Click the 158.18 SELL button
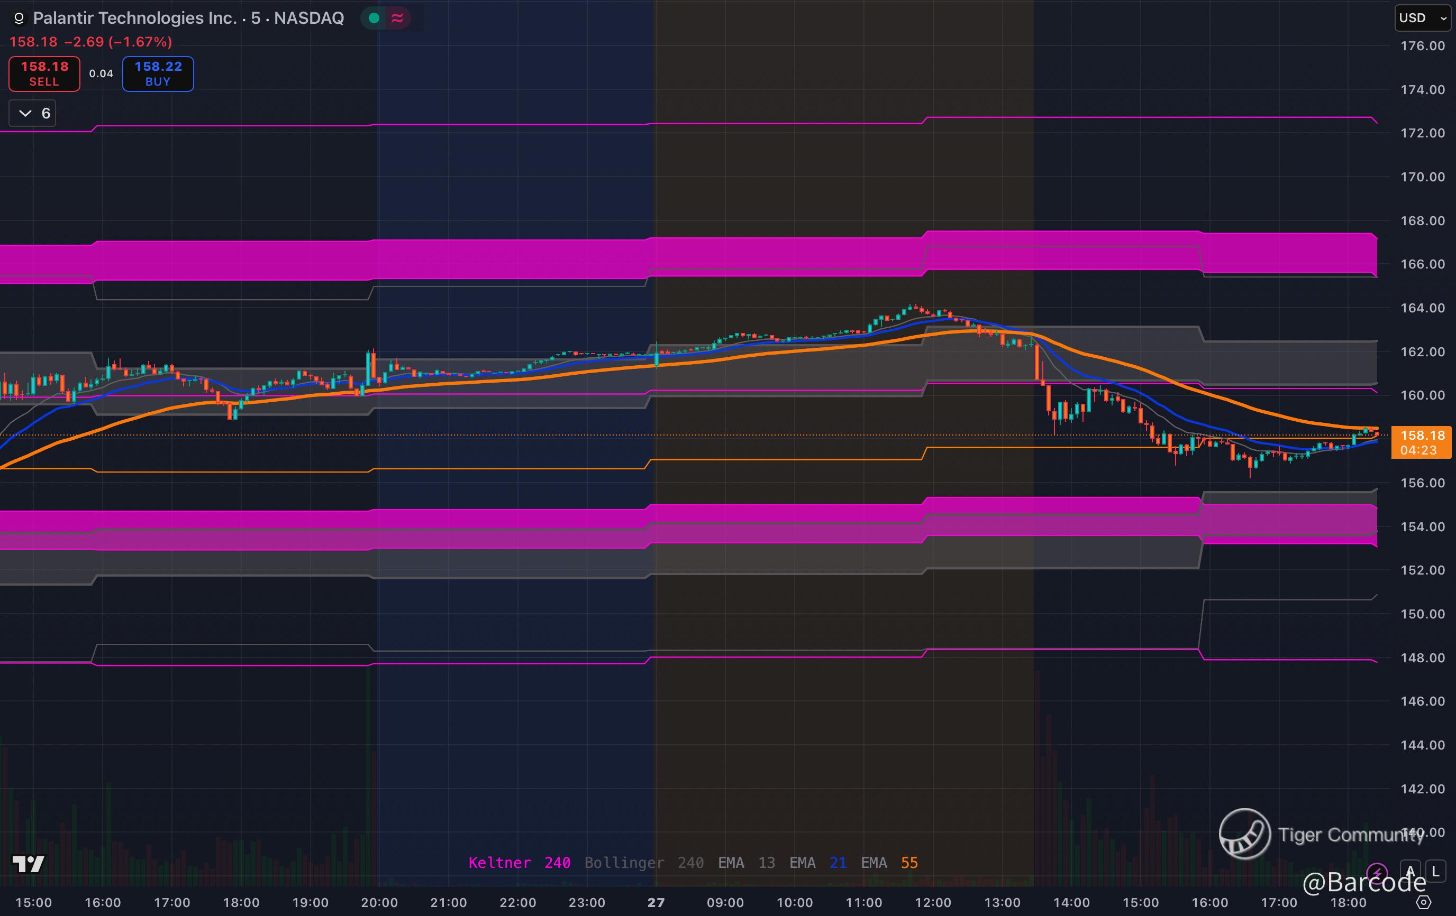 [44, 73]
